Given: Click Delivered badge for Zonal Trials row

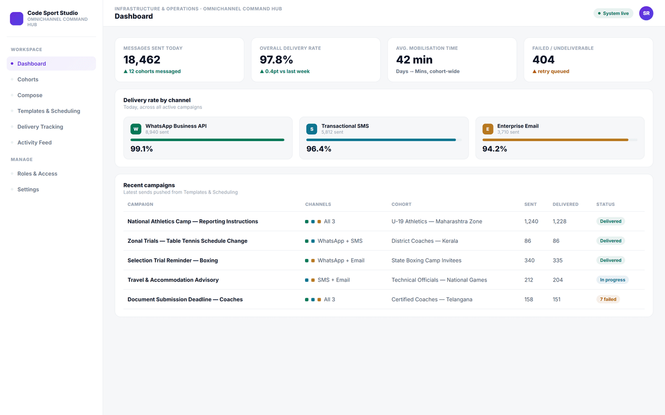Looking at the screenshot, I should 610,241.
